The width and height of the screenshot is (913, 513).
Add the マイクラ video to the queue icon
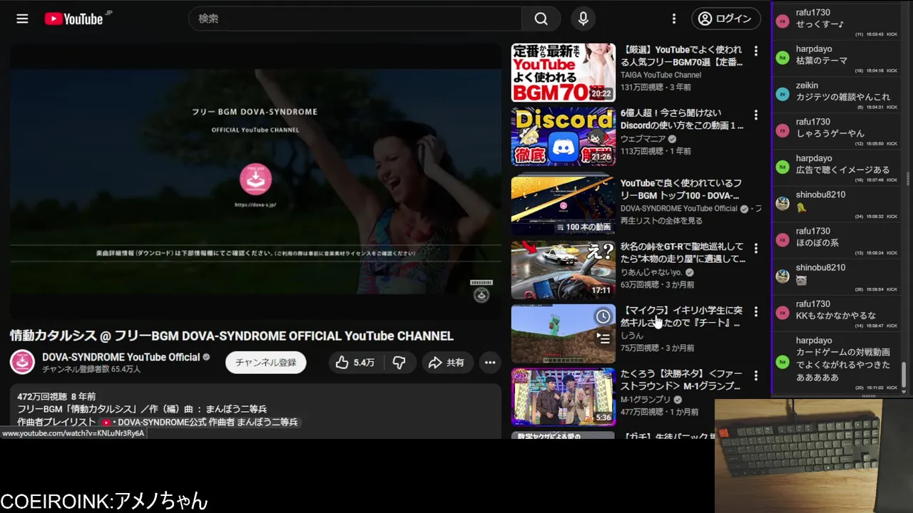(x=603, y=338)
